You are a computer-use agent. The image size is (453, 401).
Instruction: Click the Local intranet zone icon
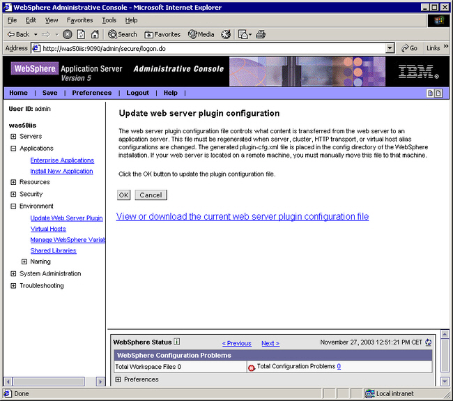[x=369, y=393]
